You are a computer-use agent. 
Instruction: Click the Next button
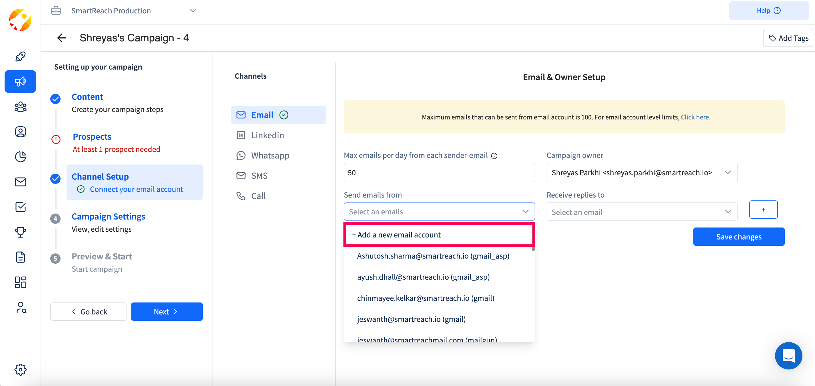pos(167,312)
